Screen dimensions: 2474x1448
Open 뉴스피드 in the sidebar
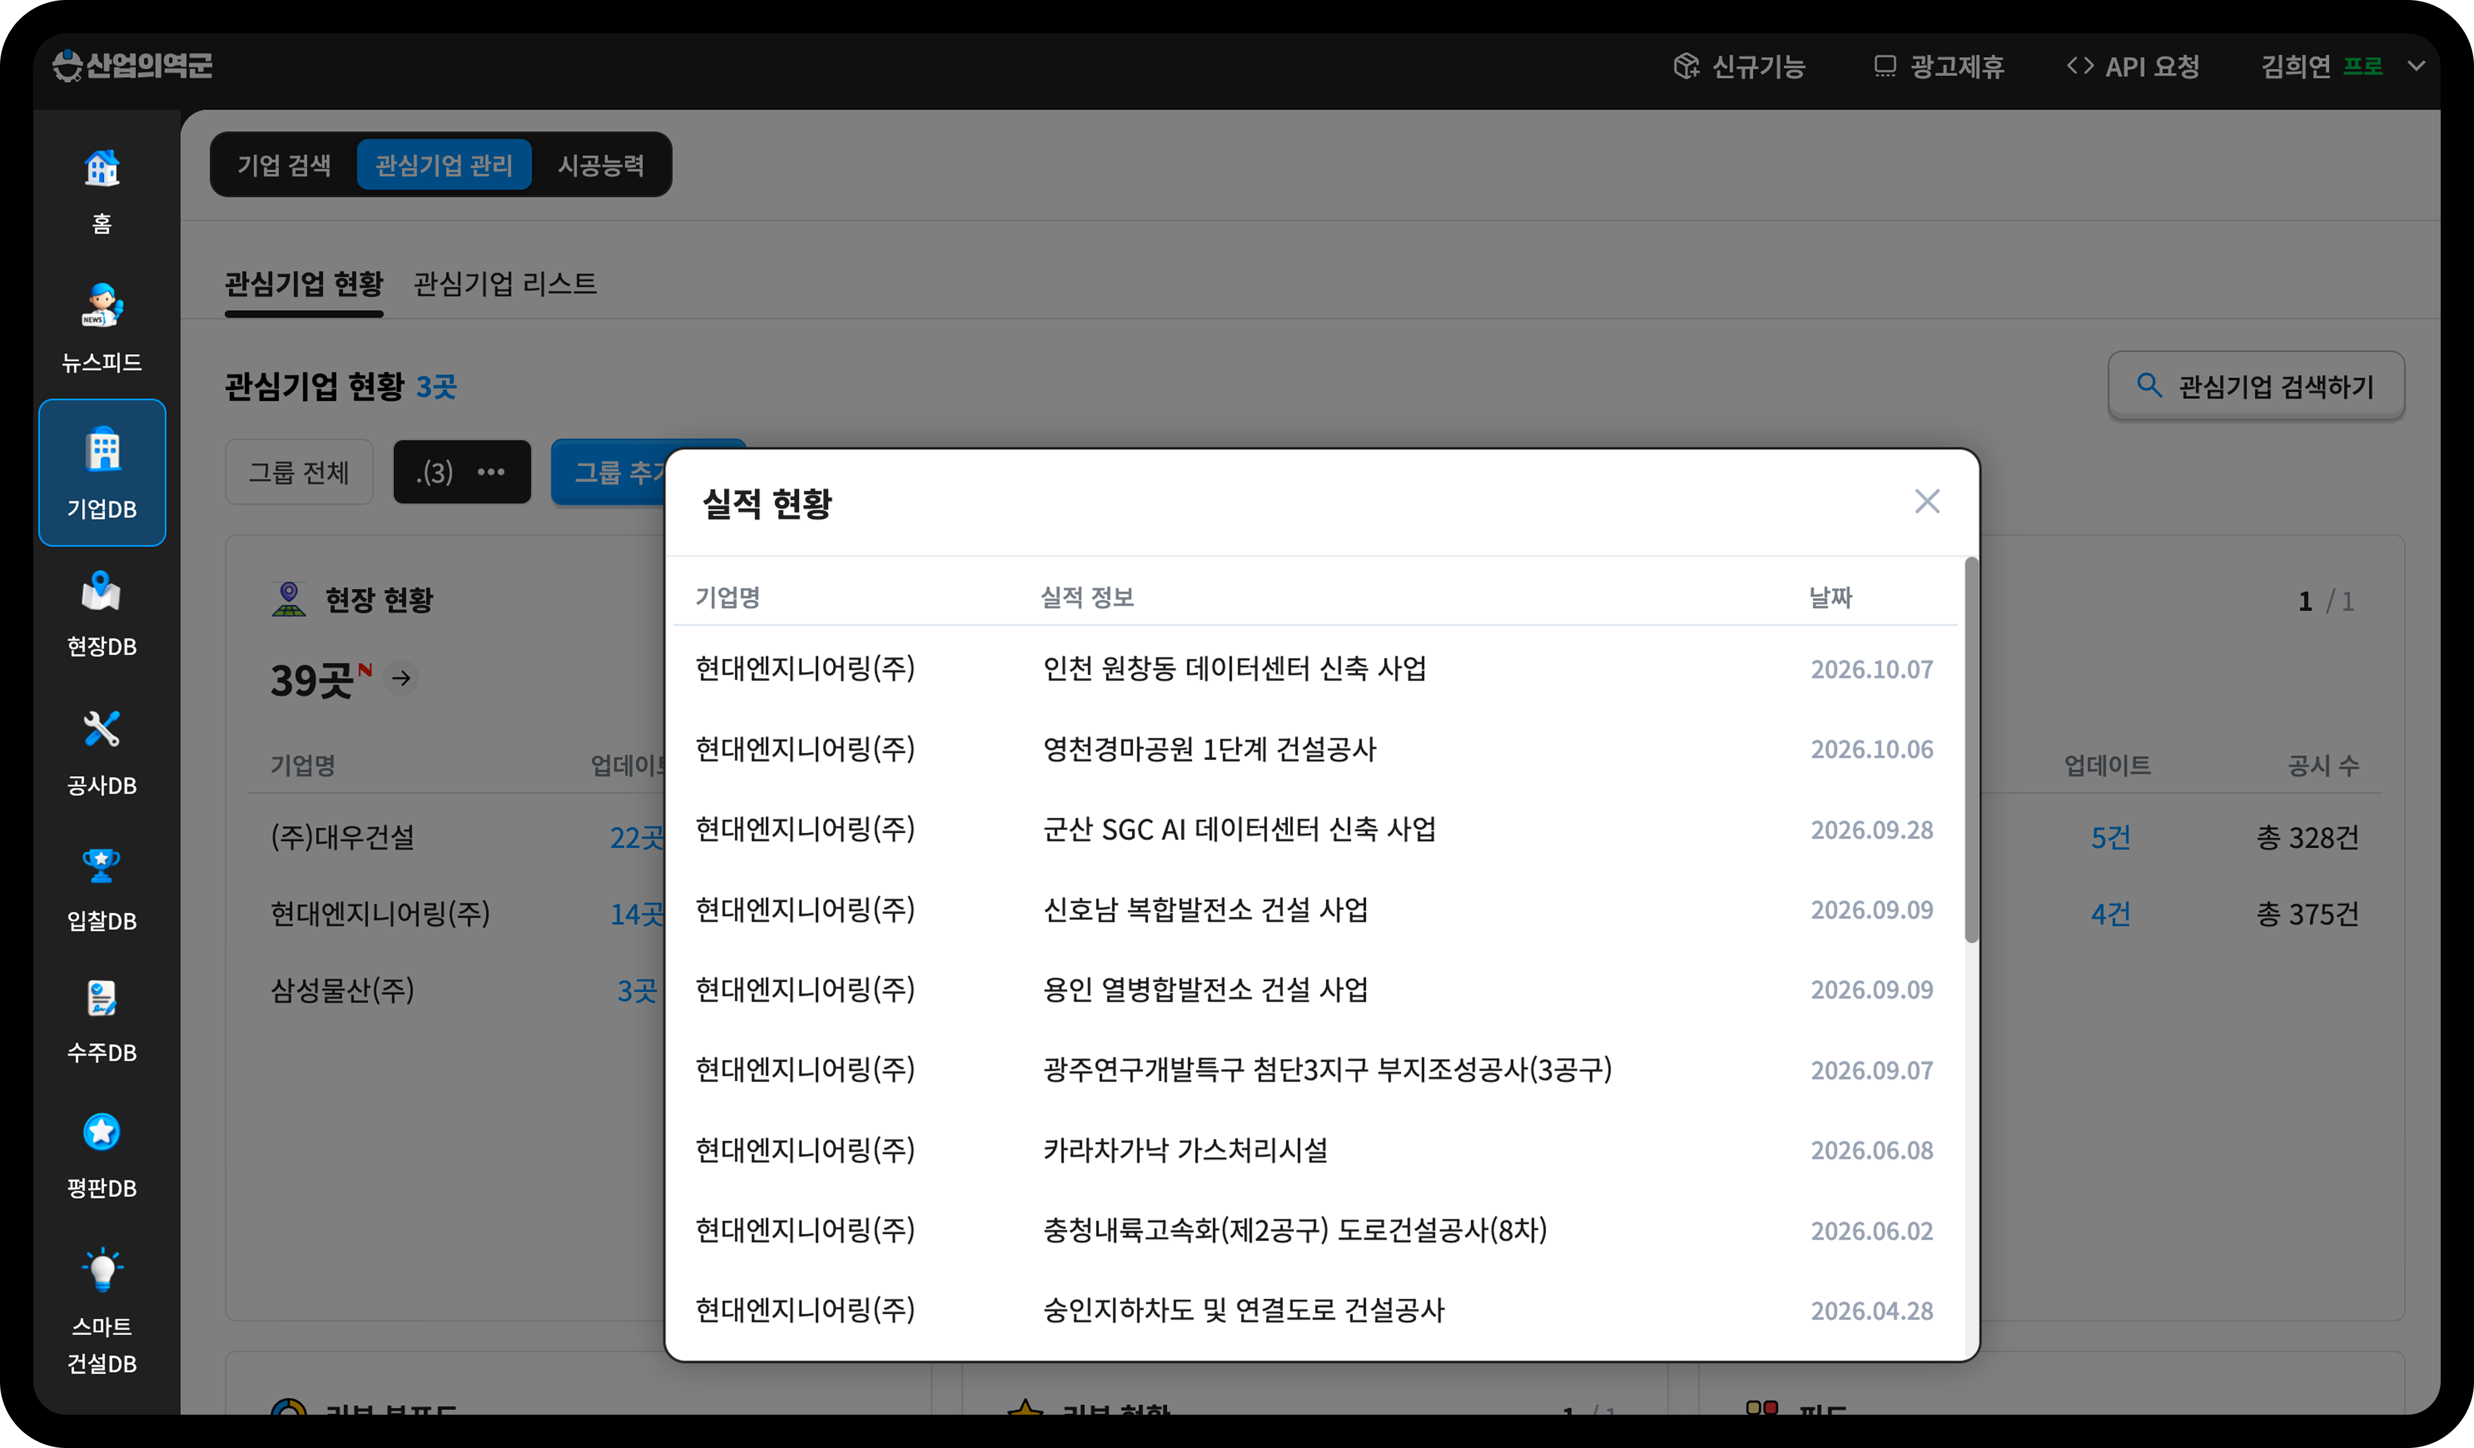coord(102,328)
